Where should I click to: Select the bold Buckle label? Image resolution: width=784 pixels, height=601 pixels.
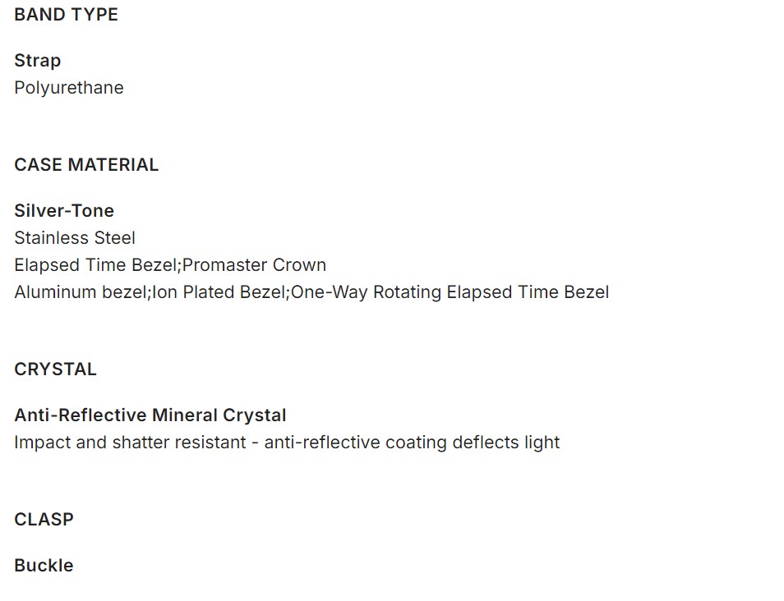44,566
